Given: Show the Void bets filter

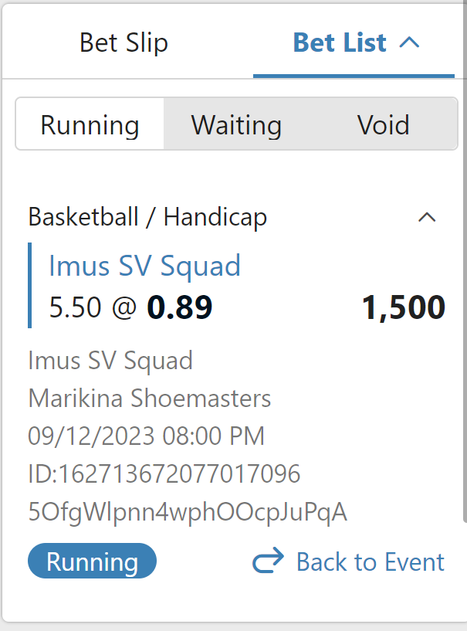Looking at the screenshot, I should coord(383,124).
